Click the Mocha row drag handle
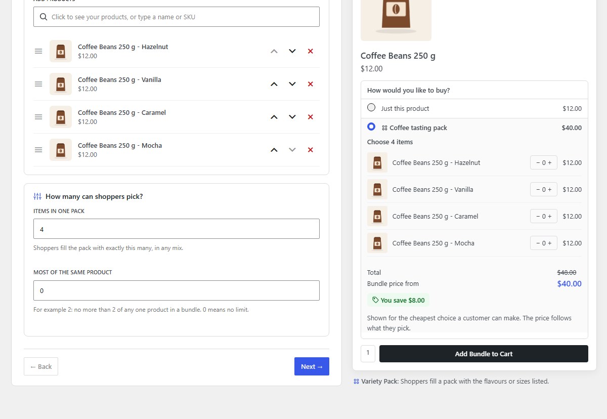This screenshot has width=607, height=419. (x=38, y=150)
